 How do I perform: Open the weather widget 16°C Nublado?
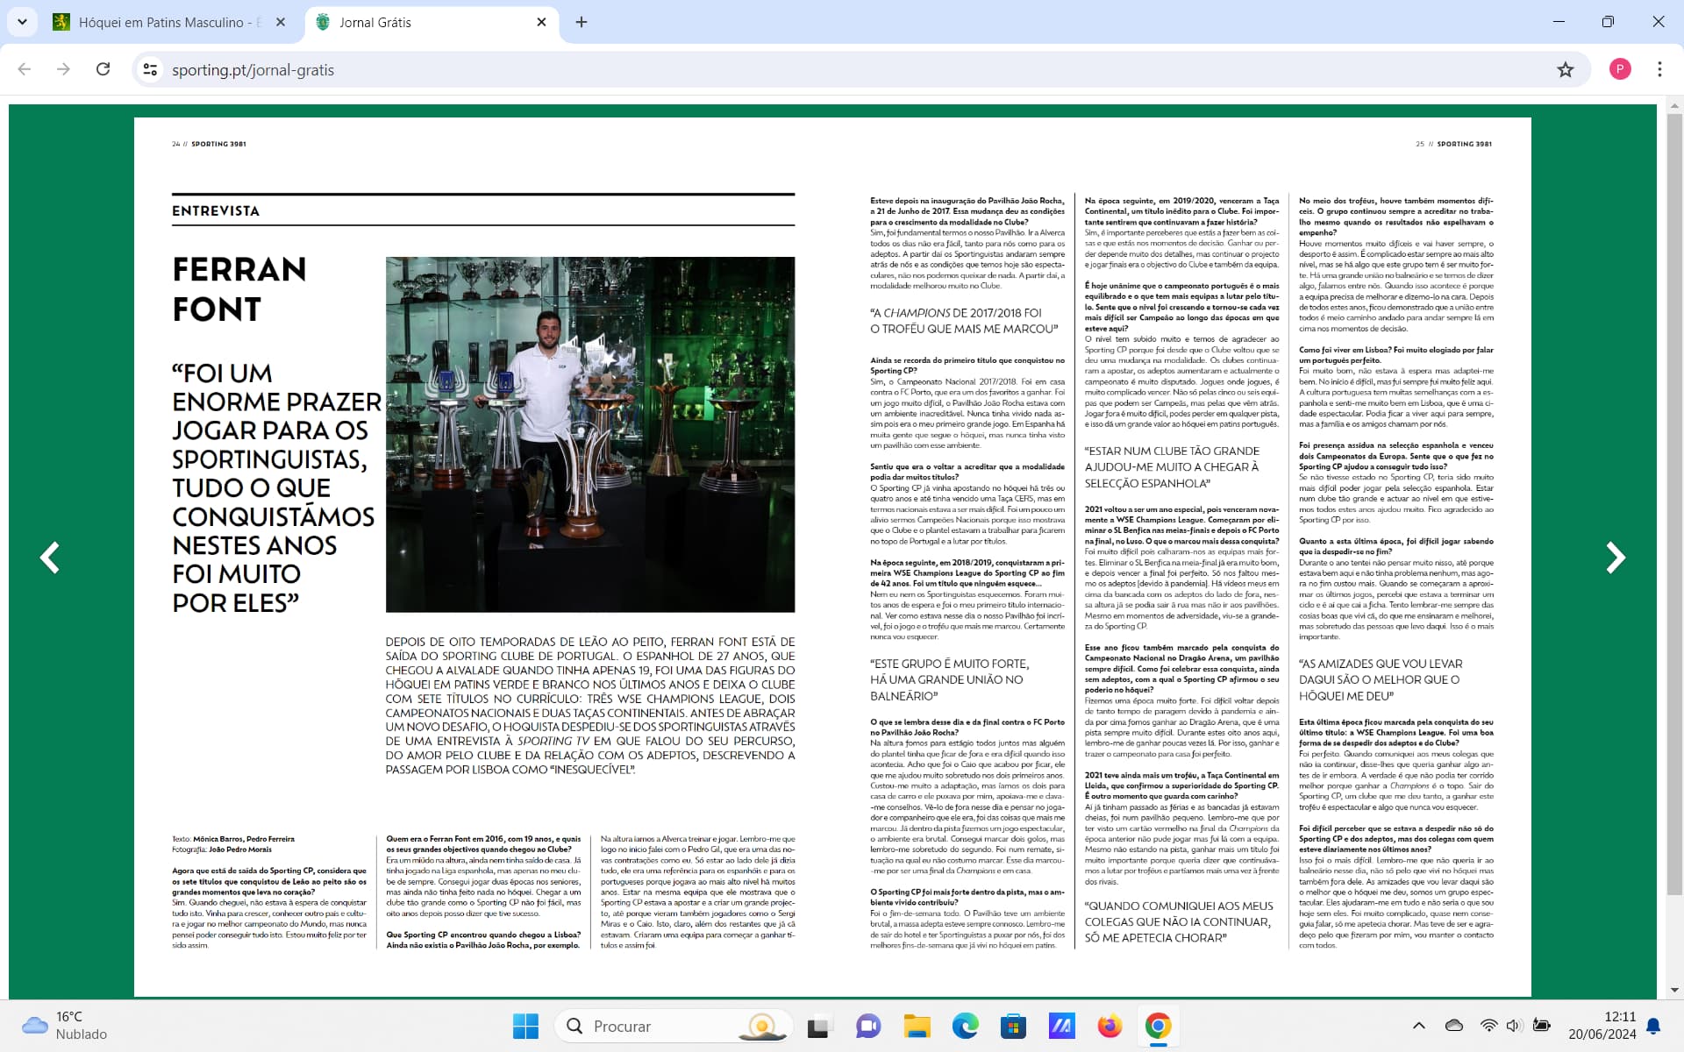[64, 1026]
